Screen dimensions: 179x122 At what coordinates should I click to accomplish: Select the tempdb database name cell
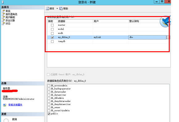[75, 41]
